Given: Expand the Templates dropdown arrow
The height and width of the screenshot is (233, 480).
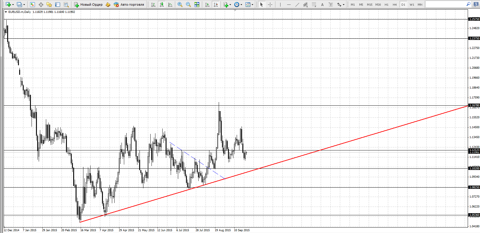Looking at the screenshot, I should (252, 5).
